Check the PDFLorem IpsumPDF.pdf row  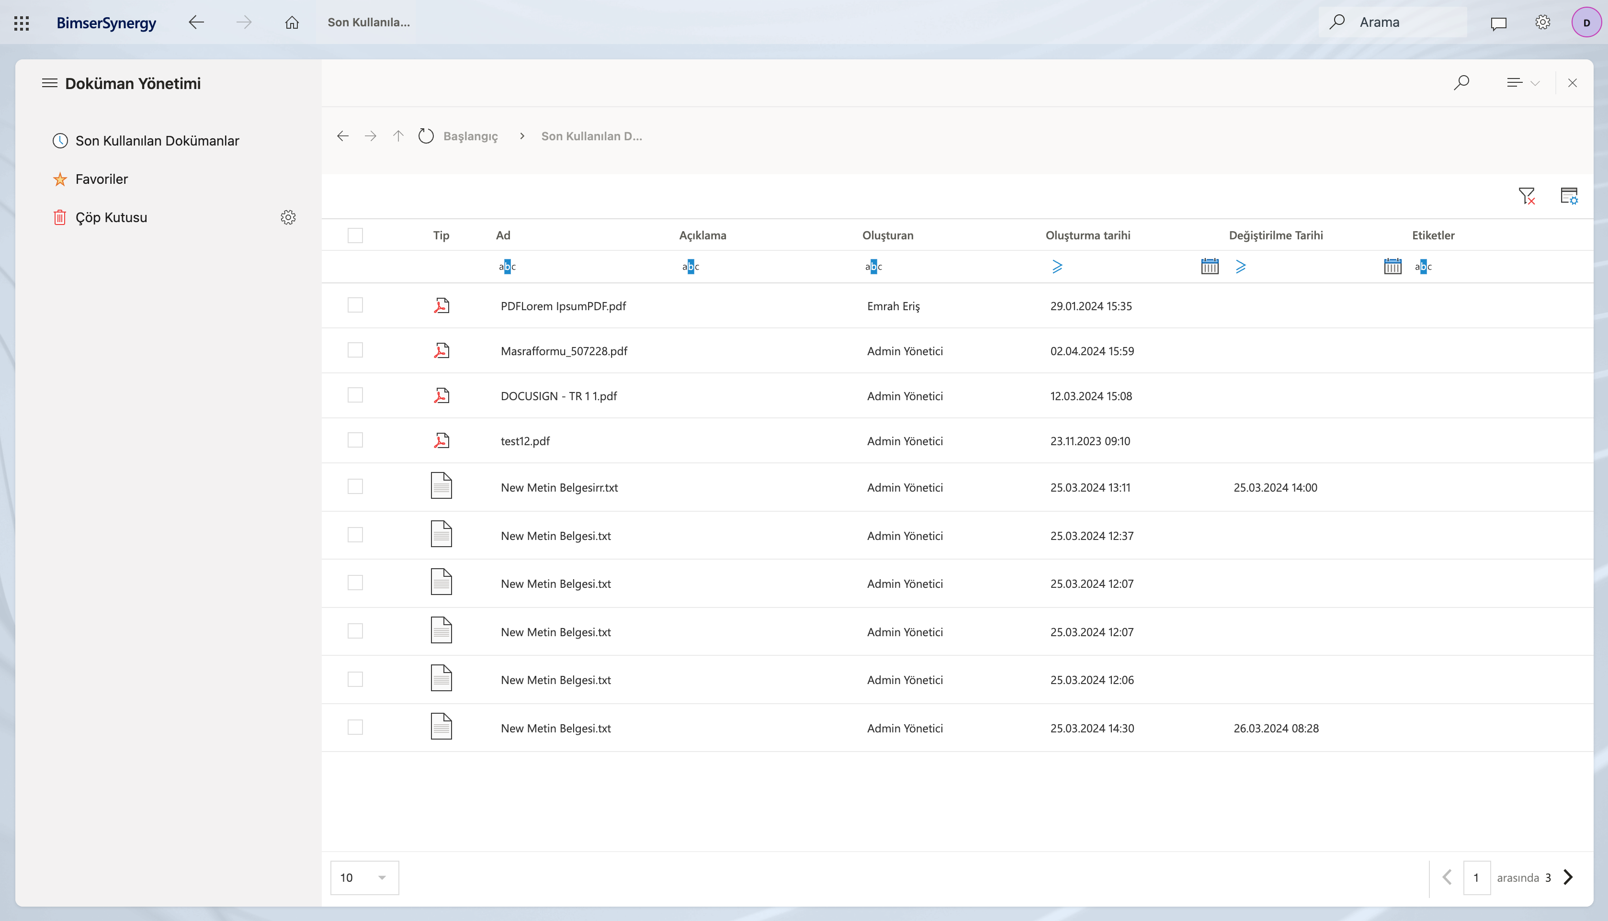(x=355, y=305)
